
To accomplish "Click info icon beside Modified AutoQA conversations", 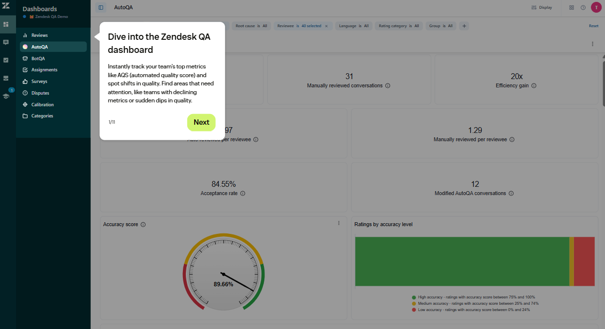I will pos(511,193).
